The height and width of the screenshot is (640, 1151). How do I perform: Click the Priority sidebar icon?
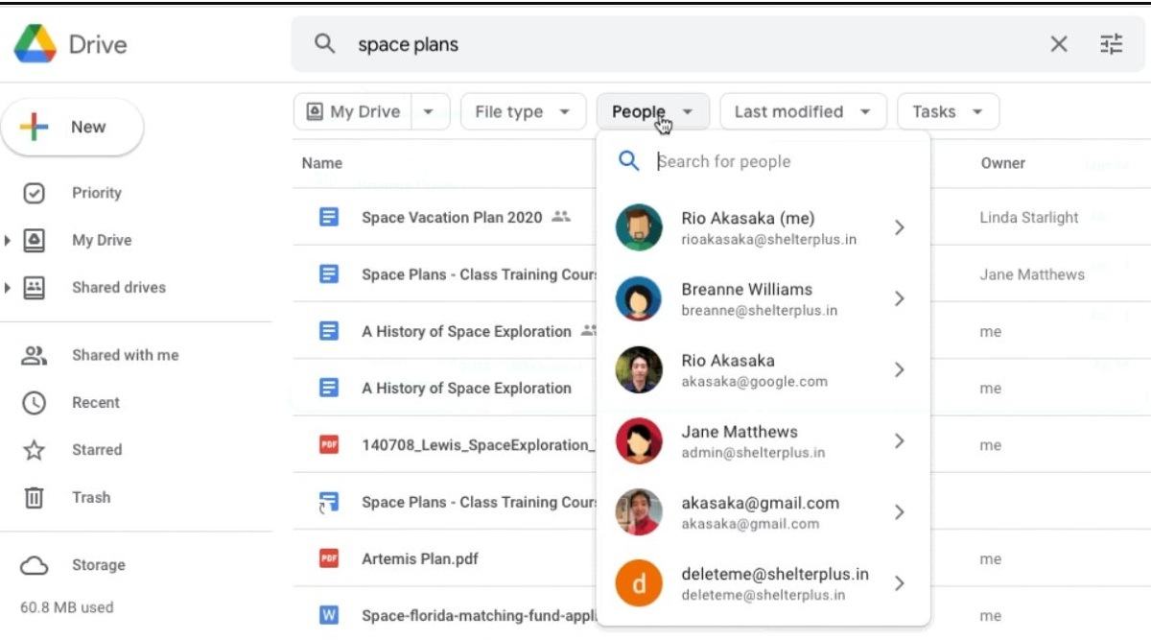[x=34, y=193]
